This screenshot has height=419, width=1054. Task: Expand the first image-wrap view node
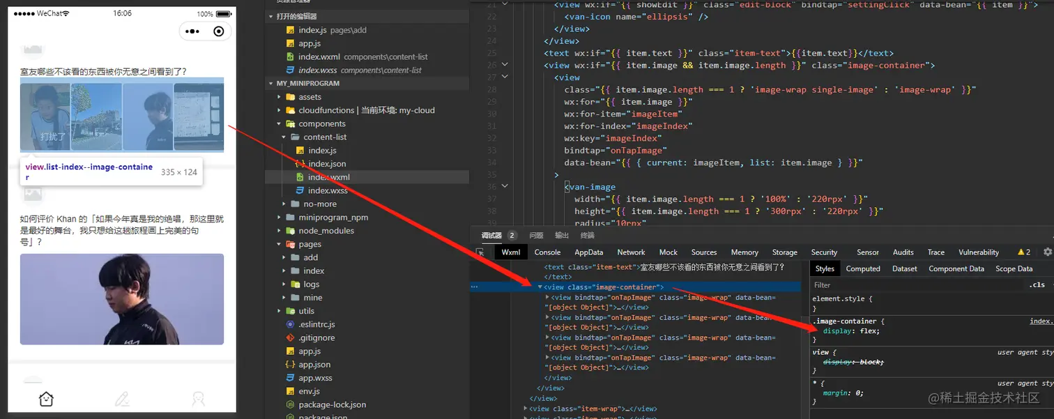tap(547, 298)
